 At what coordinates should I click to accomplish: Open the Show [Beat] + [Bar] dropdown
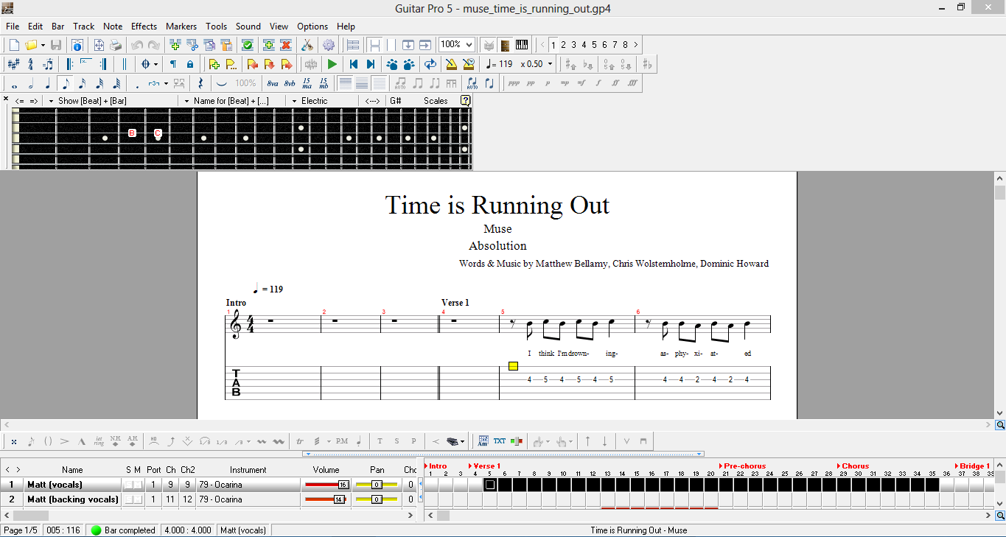88,100
